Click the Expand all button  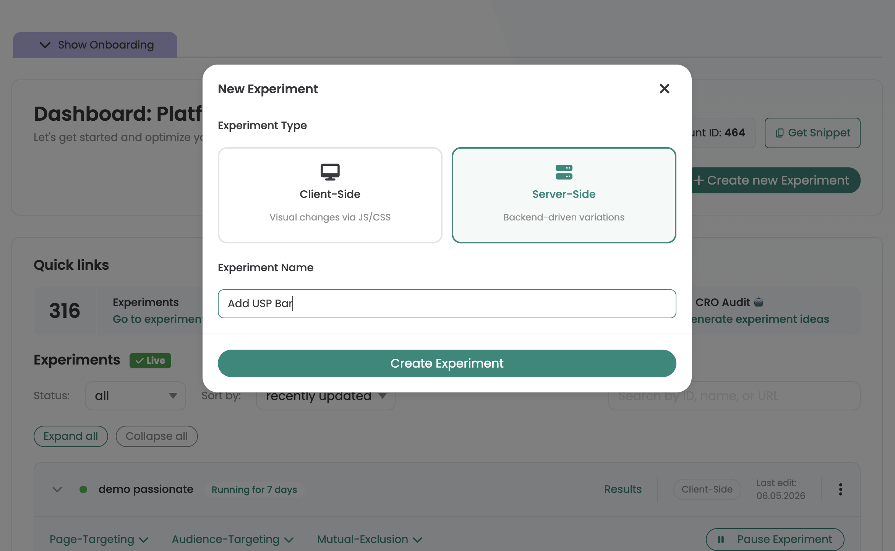71,436
